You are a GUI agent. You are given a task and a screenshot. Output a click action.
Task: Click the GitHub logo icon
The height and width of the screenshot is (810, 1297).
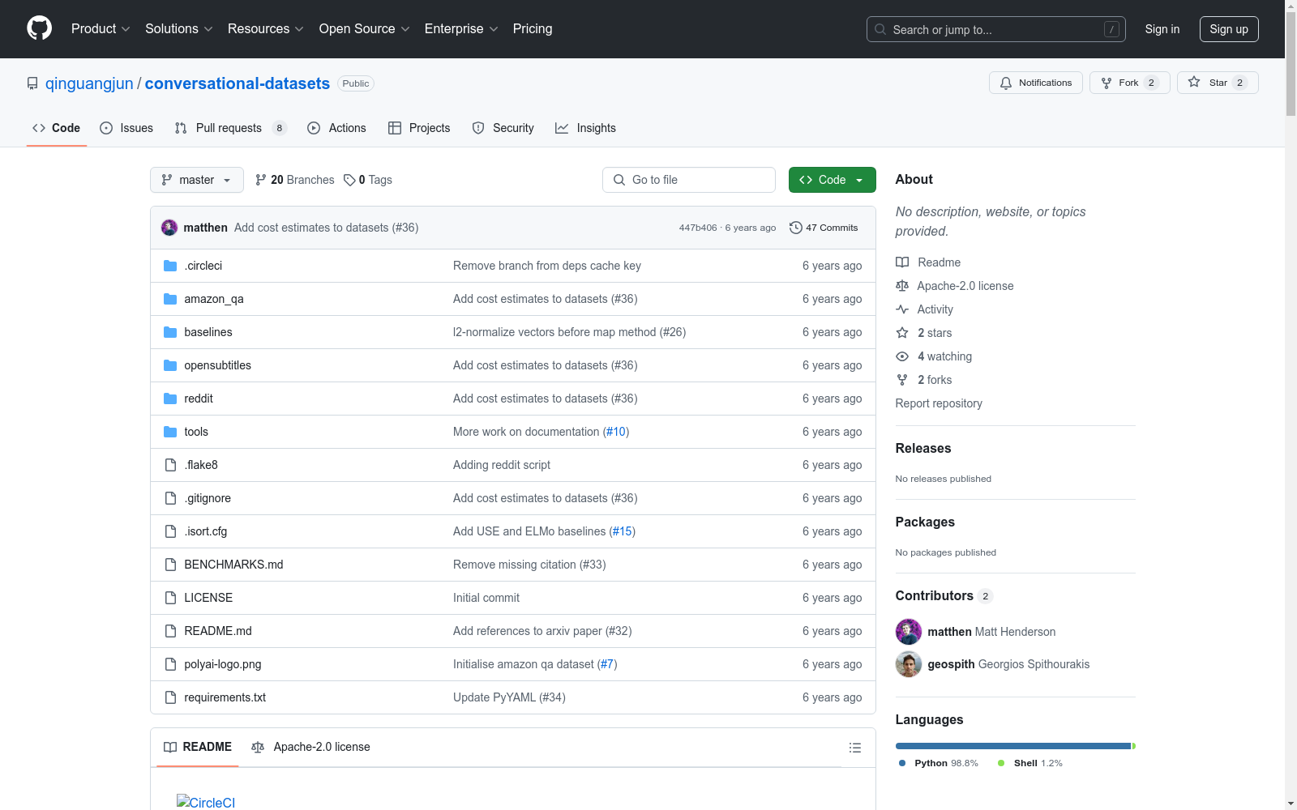point(39,28)
